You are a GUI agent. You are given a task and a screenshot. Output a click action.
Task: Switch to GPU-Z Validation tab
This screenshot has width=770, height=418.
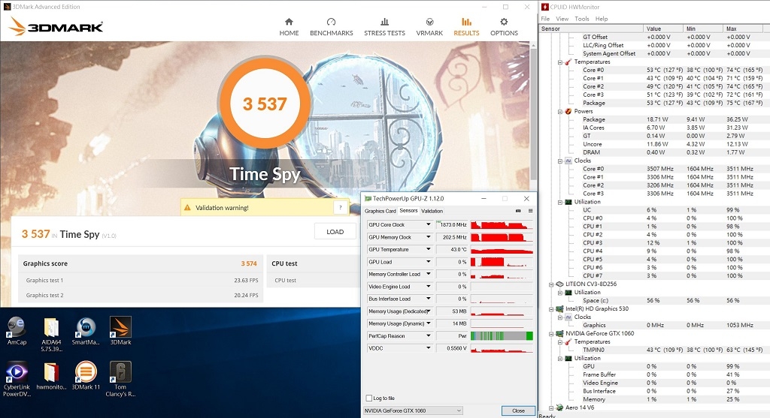point(432,211)
